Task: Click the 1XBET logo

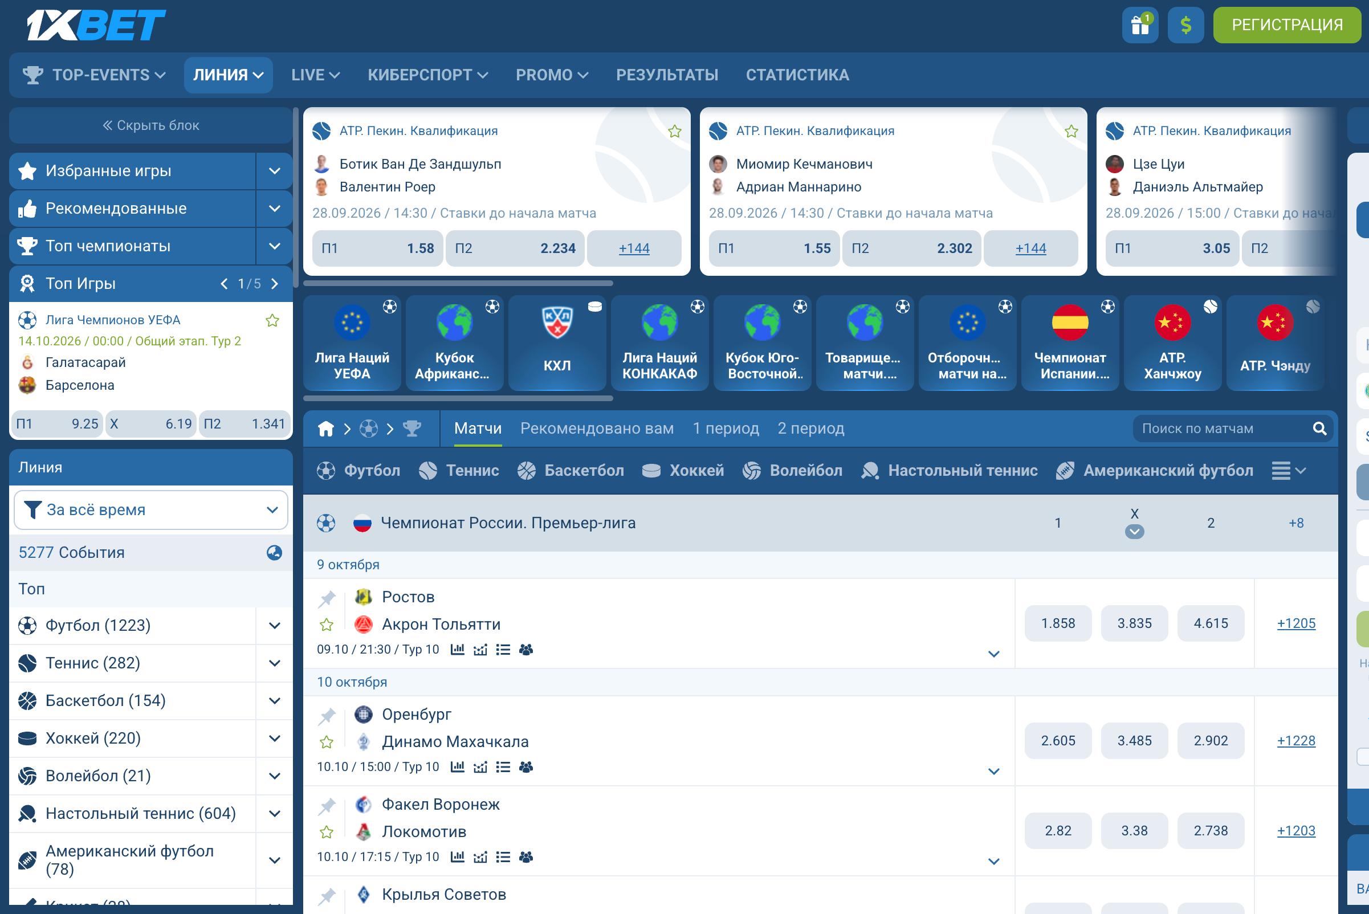Action: (x=96, y=25)
